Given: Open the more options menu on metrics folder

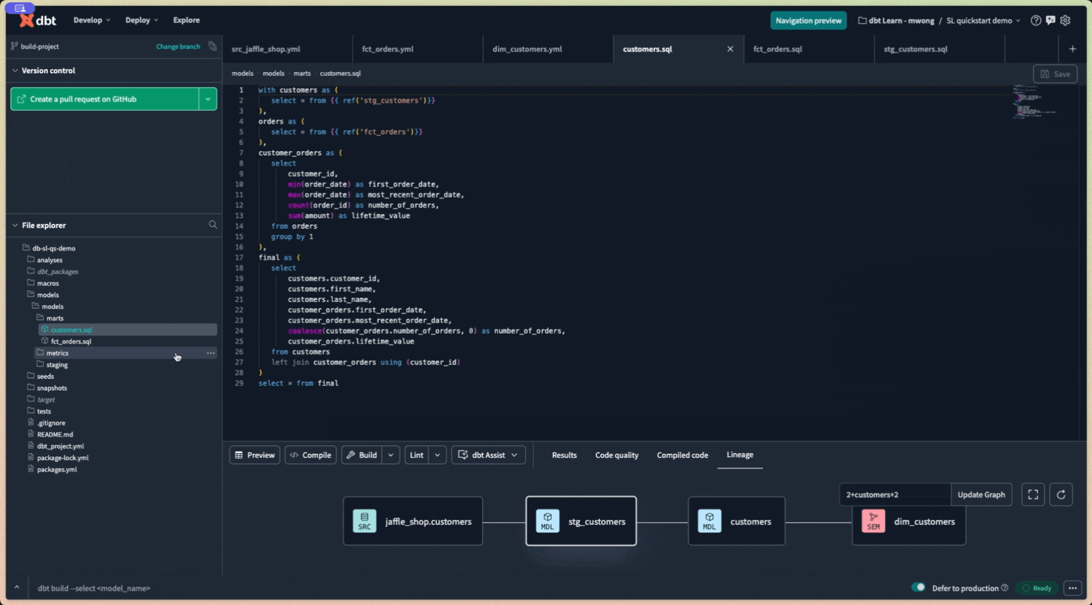Looking at the screenshot, I should point(210,353).
